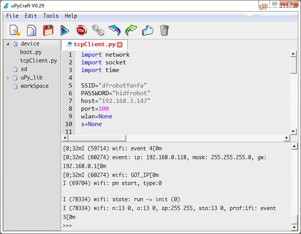The height and width of the screenshot is (234, 301).
Task: Click the New file toolbar icon
Action: 15,30
